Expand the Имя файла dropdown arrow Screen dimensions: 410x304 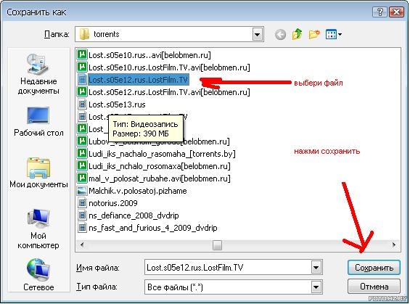[316, 268]
